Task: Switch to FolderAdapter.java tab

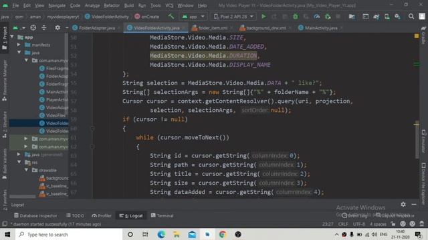Action: point(97,28)
